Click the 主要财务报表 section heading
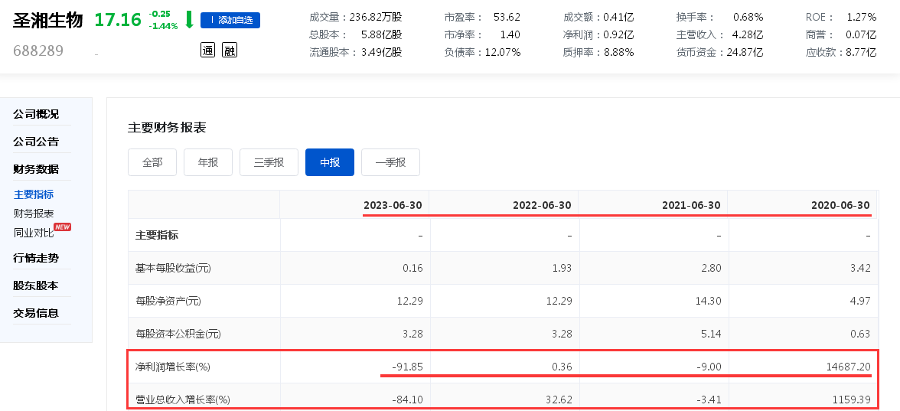Viewport: 900px width, 411px height. [167, 127]
